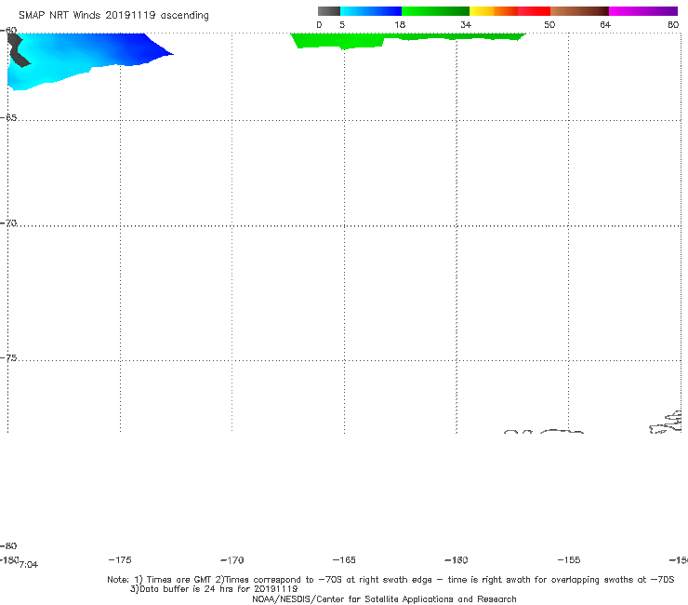Click the blue segment of the color bar

(x=371, y=11)
